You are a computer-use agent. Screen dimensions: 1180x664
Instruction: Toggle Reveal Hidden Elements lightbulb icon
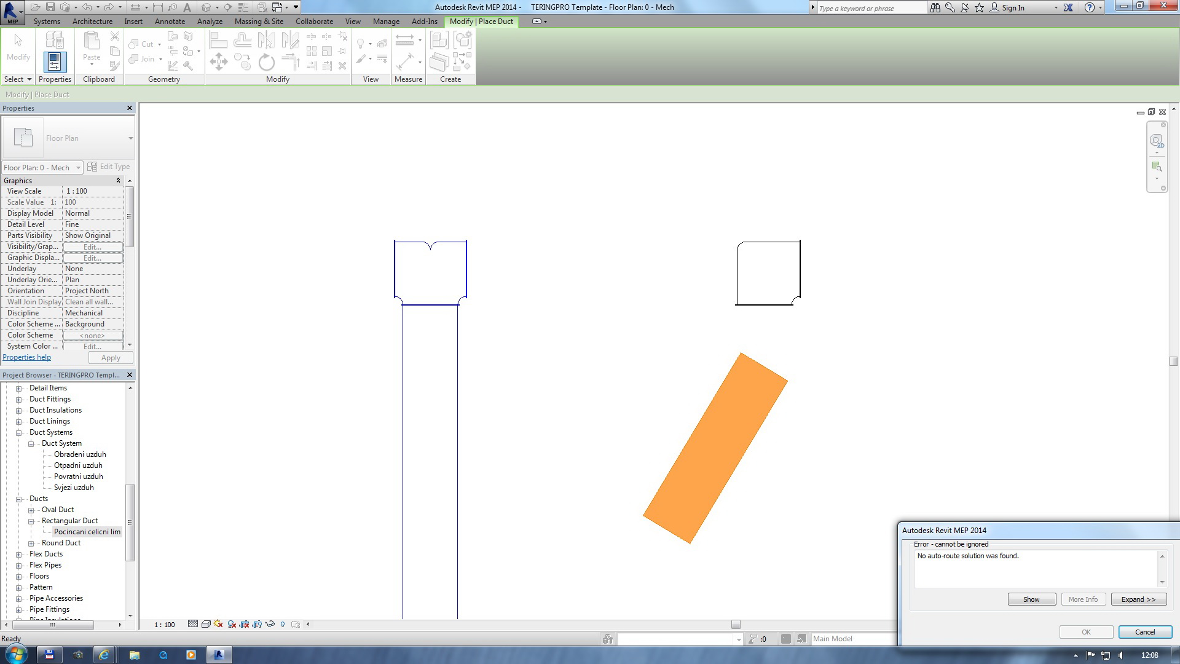point(283,624)
